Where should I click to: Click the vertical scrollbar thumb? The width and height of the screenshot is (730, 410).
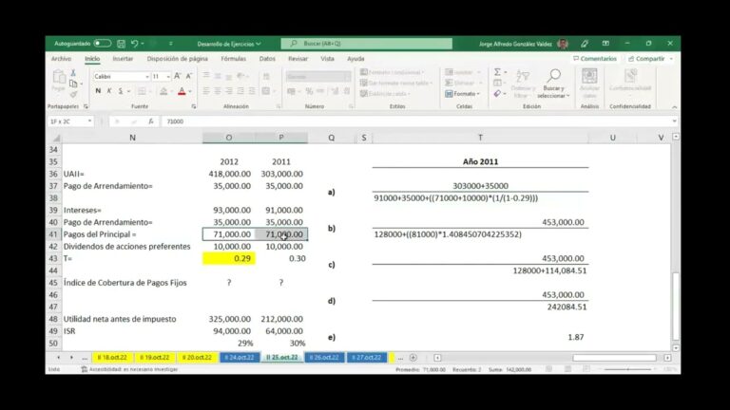[x=676, y=307]
